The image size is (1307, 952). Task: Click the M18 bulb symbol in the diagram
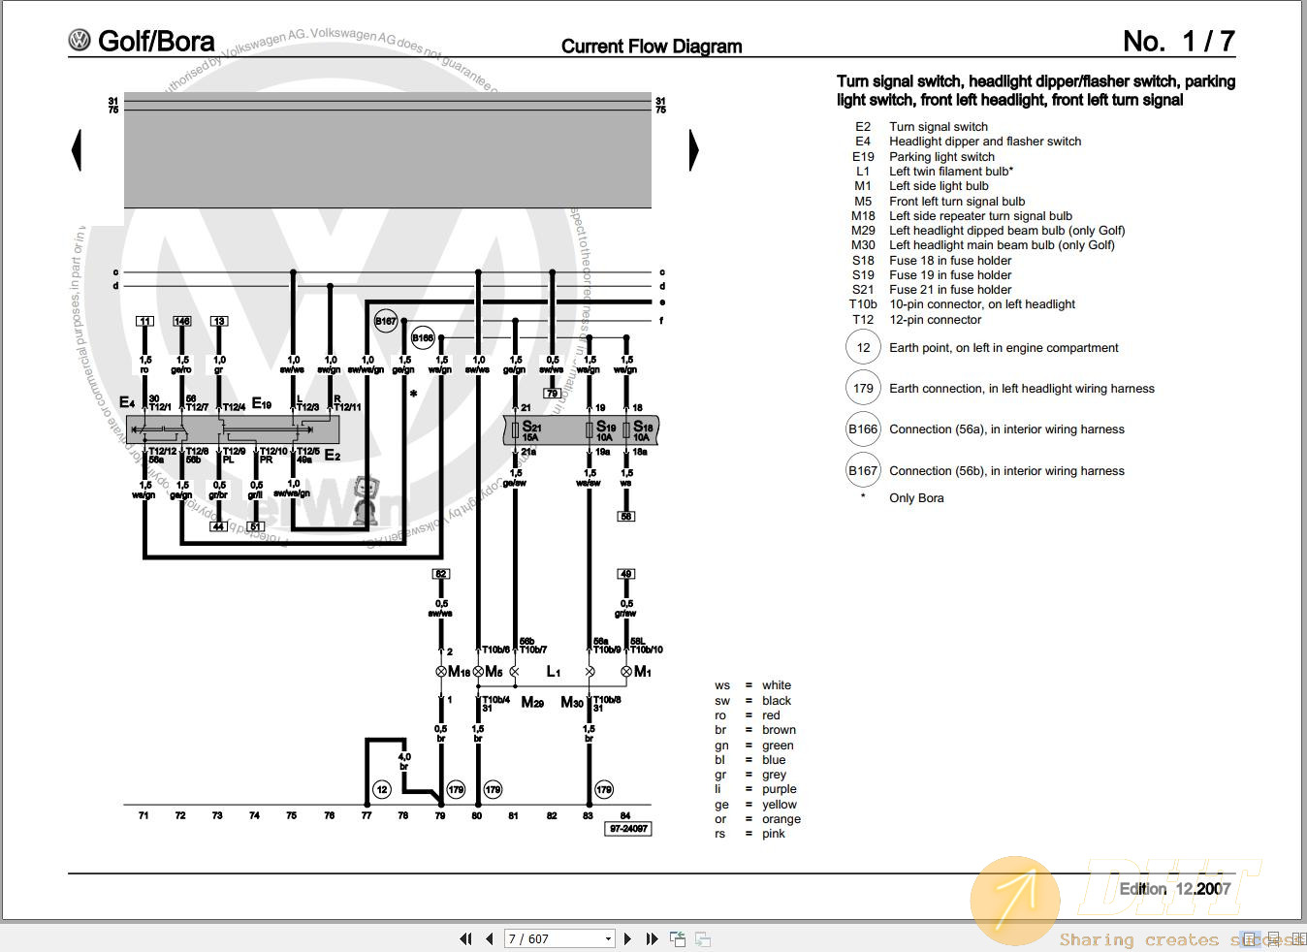441,671
